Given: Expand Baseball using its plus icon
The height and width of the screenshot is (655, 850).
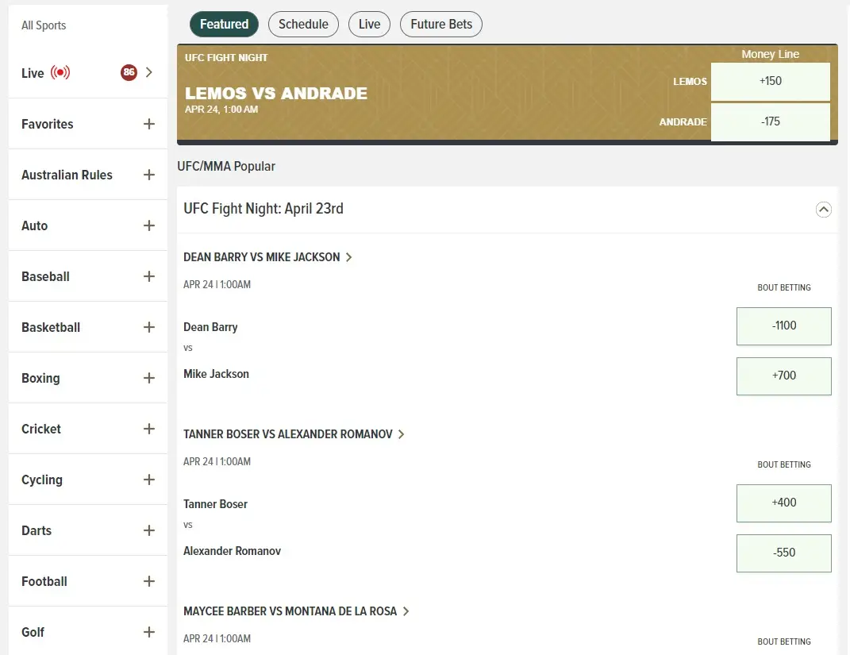Looking at the screenshot, I should click(x=149, y=276).
